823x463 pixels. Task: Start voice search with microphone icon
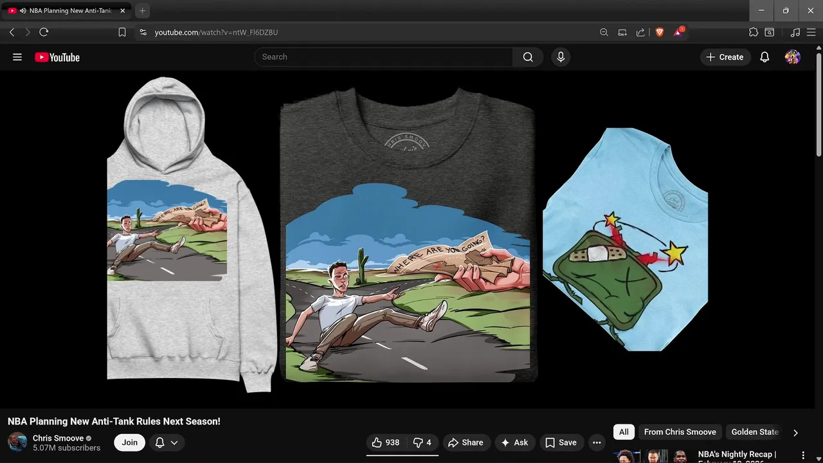coord(561,57)
